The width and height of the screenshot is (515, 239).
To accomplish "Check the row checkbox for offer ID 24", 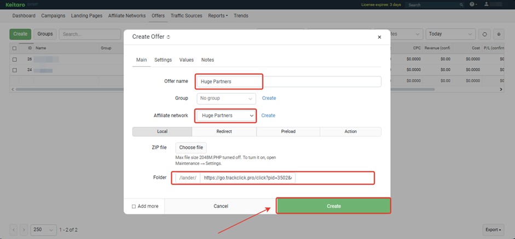I will click(14, 70).
